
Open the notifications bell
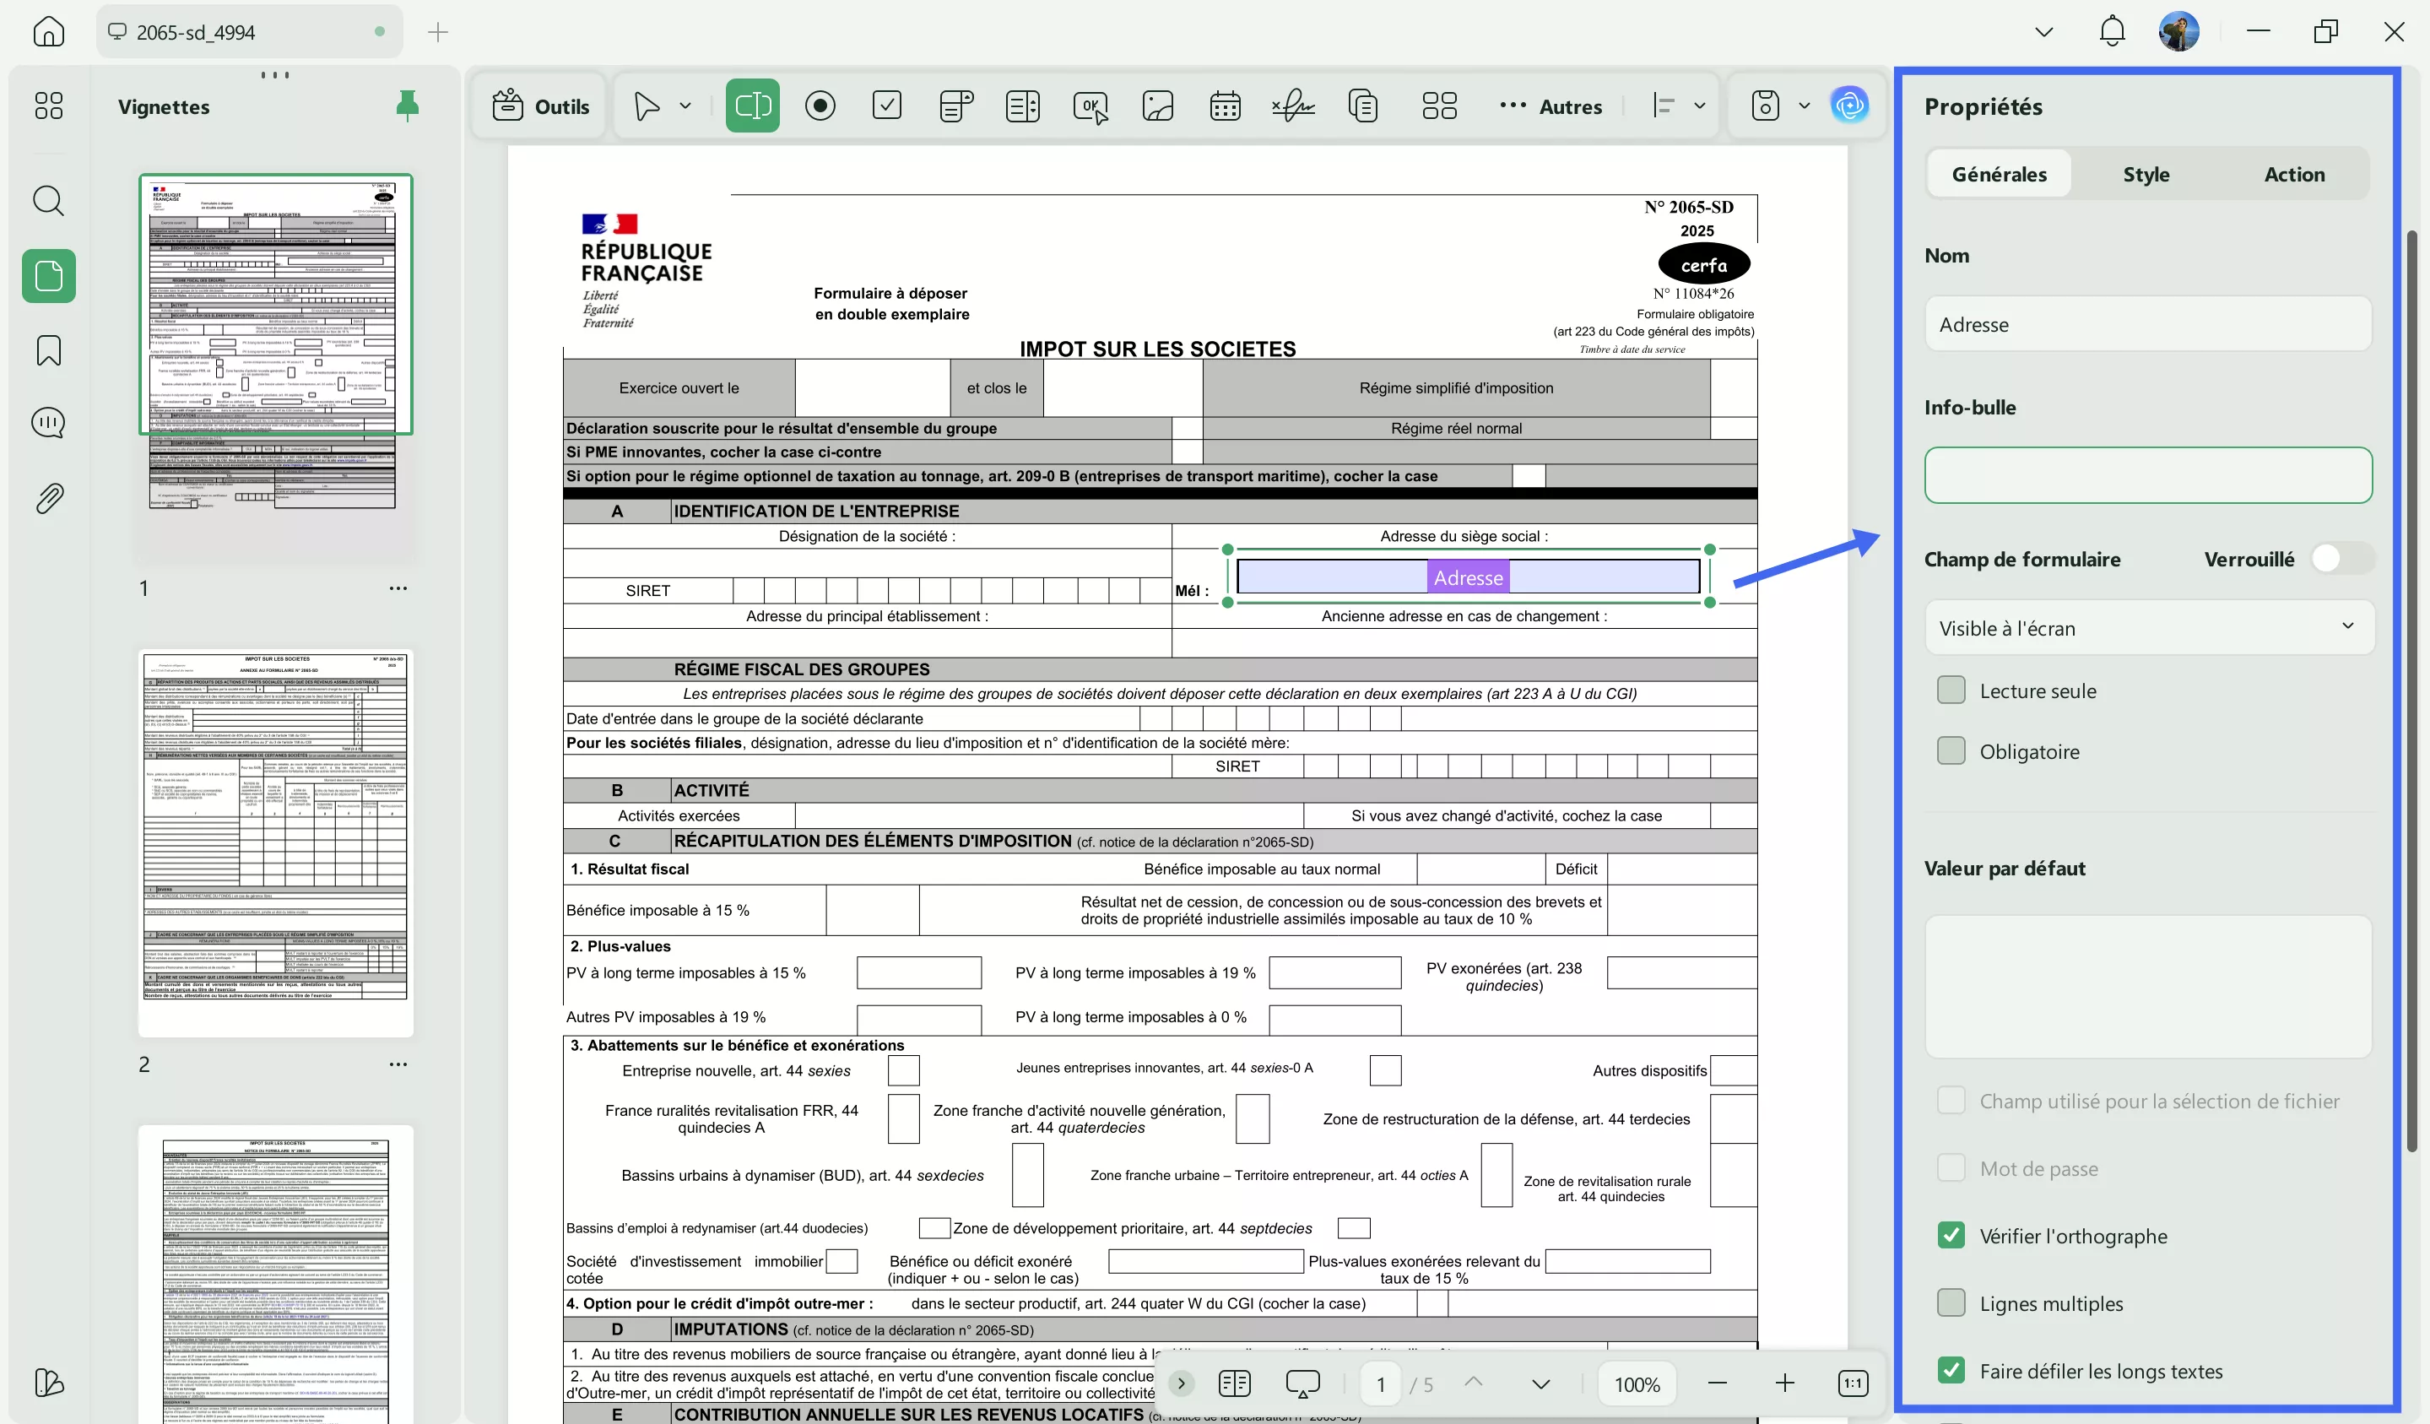(2112, 32)
